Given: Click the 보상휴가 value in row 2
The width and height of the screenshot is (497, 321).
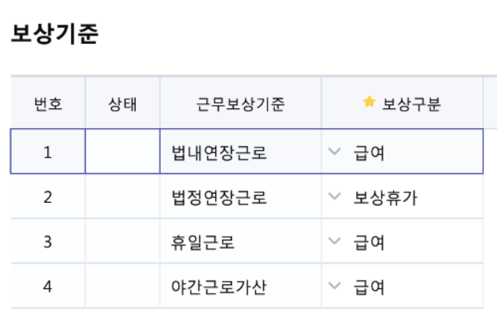Looking at the screenshot, I should [x=385, y=198].
